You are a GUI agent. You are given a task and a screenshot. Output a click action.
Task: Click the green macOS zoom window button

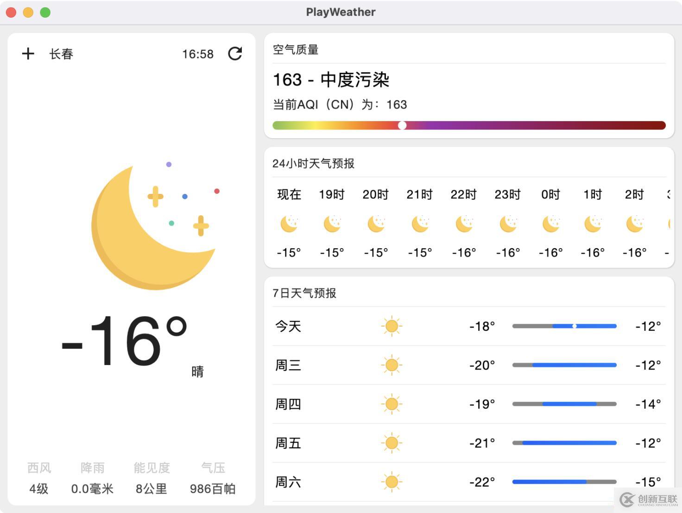pos(45,13)
